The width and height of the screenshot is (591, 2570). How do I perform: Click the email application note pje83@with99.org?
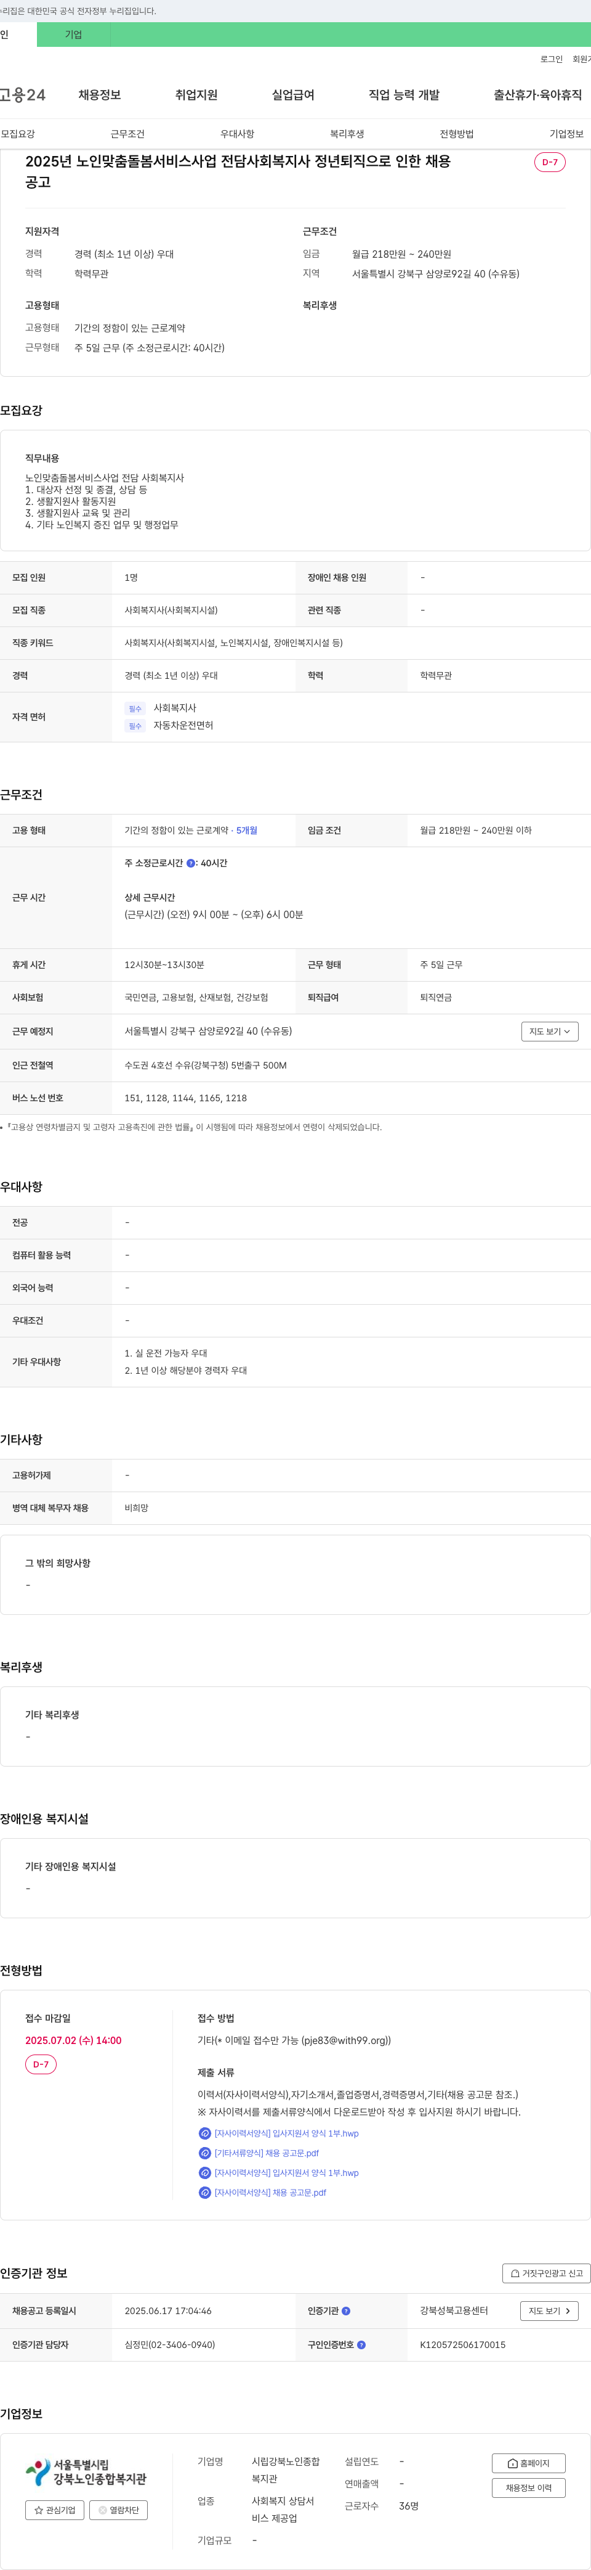pos(294,2040)
